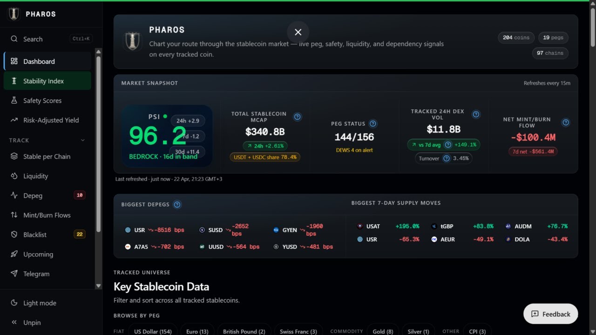Click the Search field in sidebar
The width and height of the screenshot is (596, 335).
(x=47, y=39)
